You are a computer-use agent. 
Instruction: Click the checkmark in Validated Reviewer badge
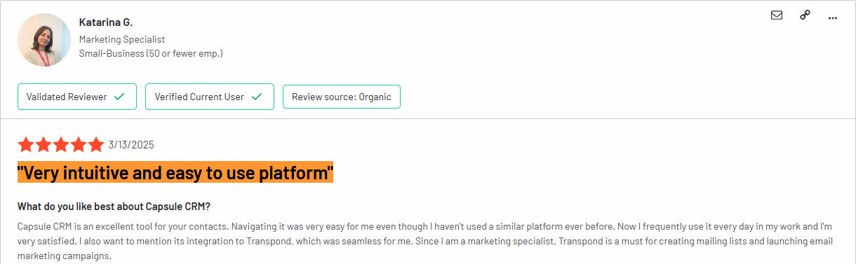[x=119, y=97]
